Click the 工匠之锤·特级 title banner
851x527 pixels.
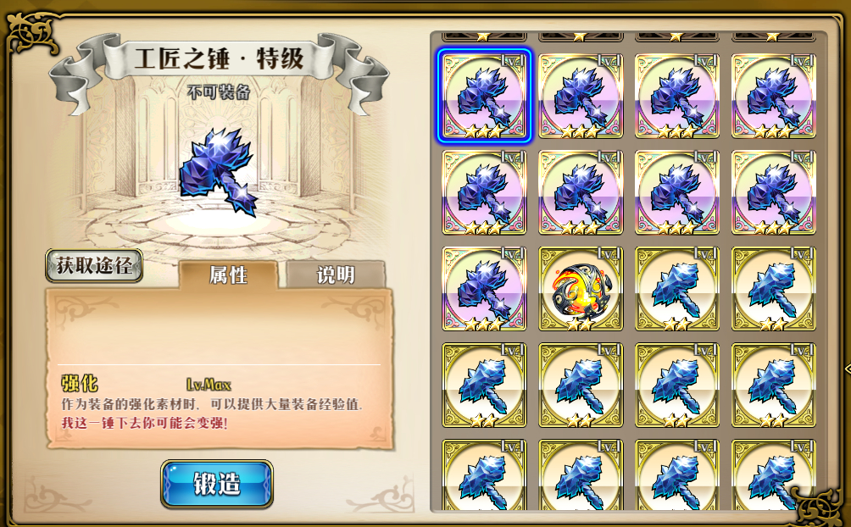point(219,58)
